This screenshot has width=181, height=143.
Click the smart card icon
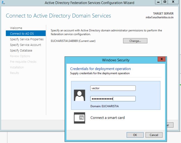[x=79, y=118]
